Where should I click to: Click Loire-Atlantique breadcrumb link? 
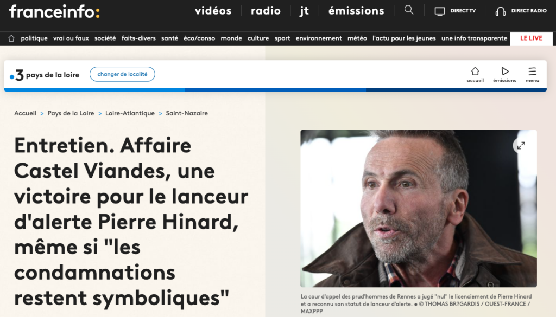[x=130, y=113]
